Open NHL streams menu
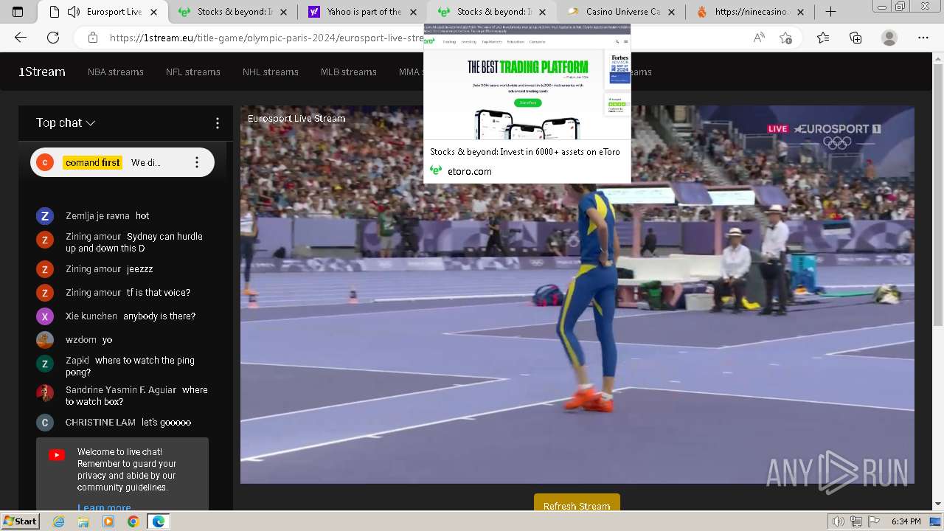The image size is (944, 531). click(271, 72)
